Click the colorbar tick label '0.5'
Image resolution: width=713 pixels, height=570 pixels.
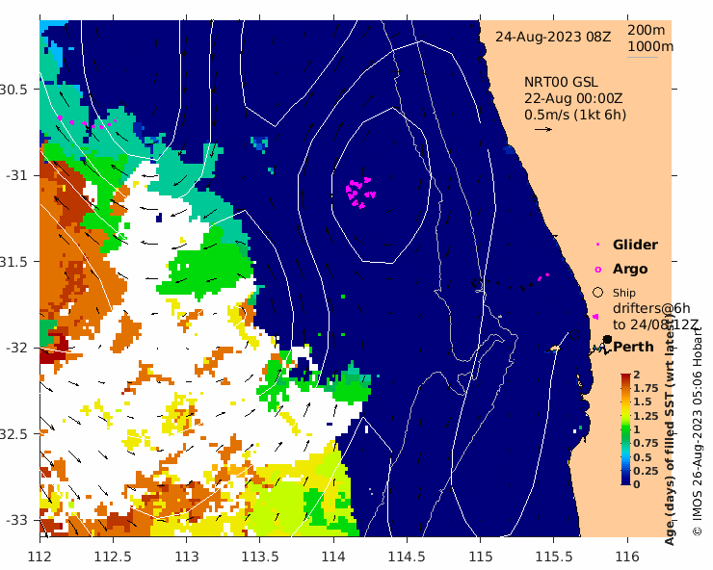pos(643,457)
